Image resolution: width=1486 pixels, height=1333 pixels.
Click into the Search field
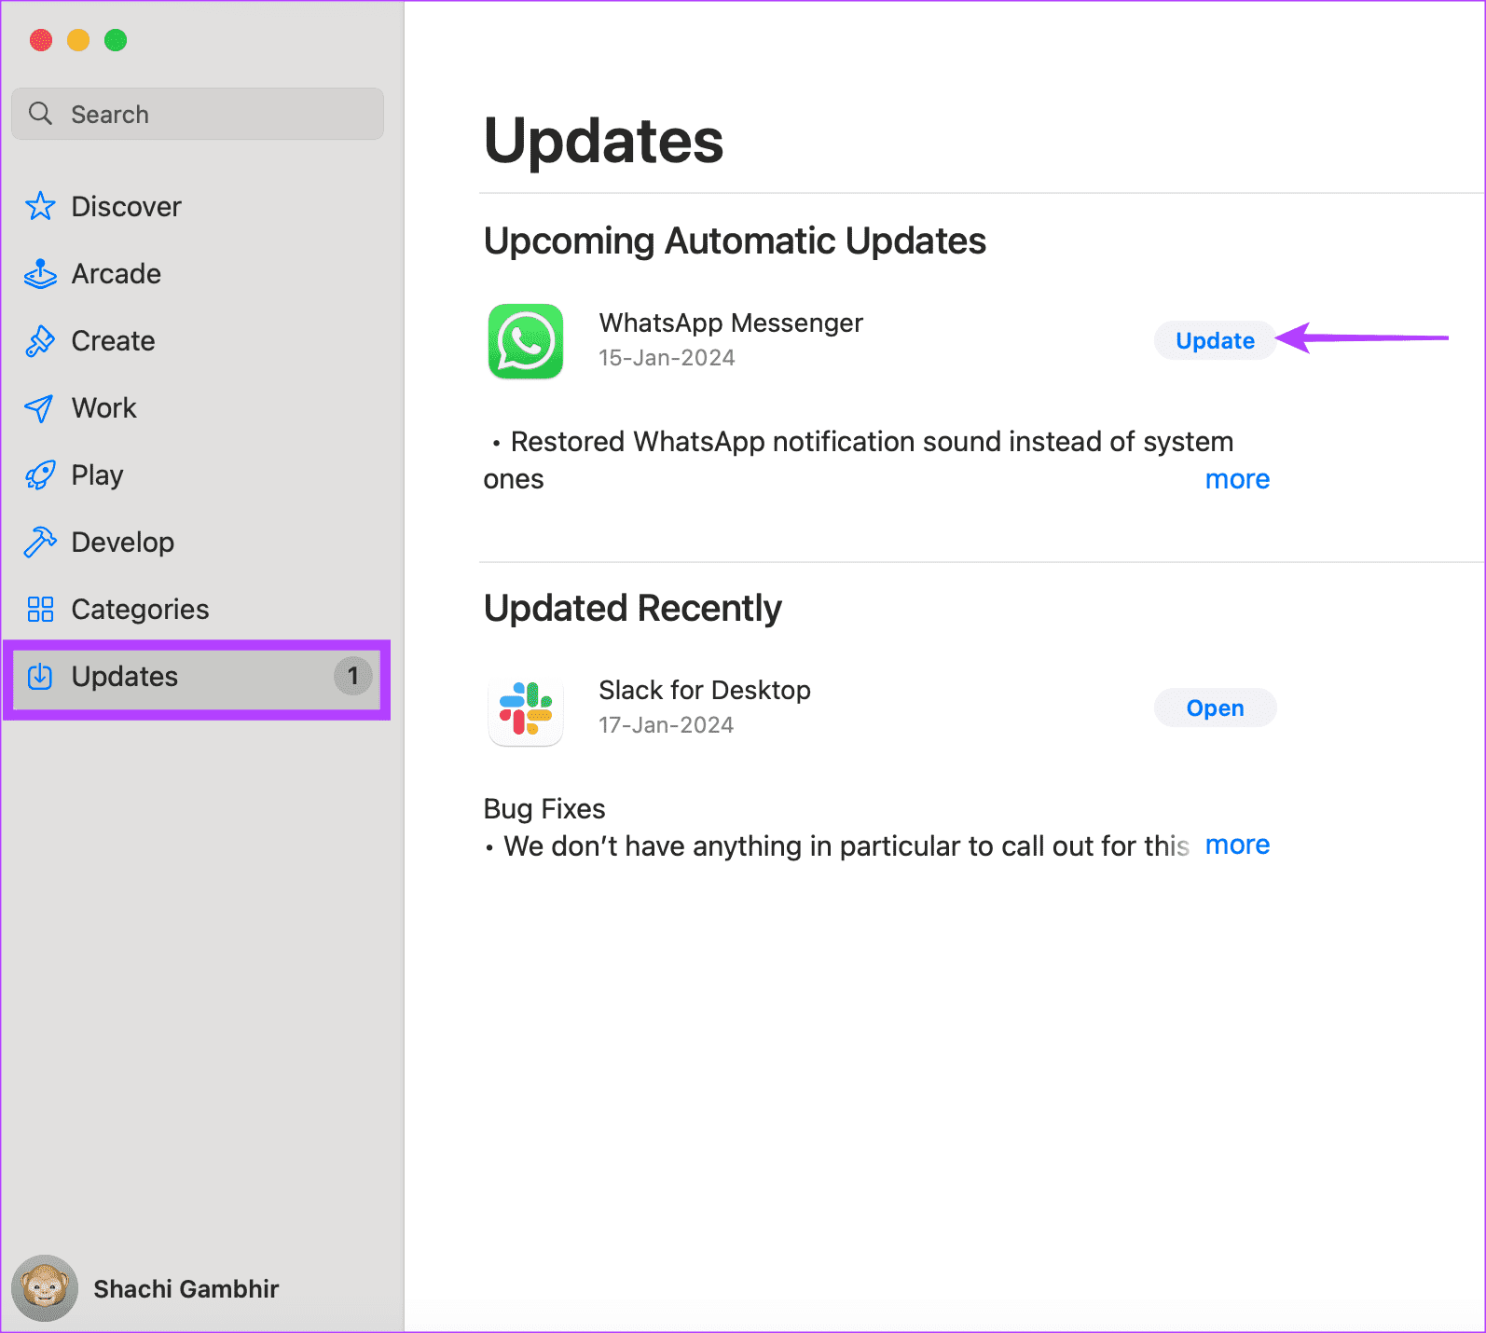[198, 114]
